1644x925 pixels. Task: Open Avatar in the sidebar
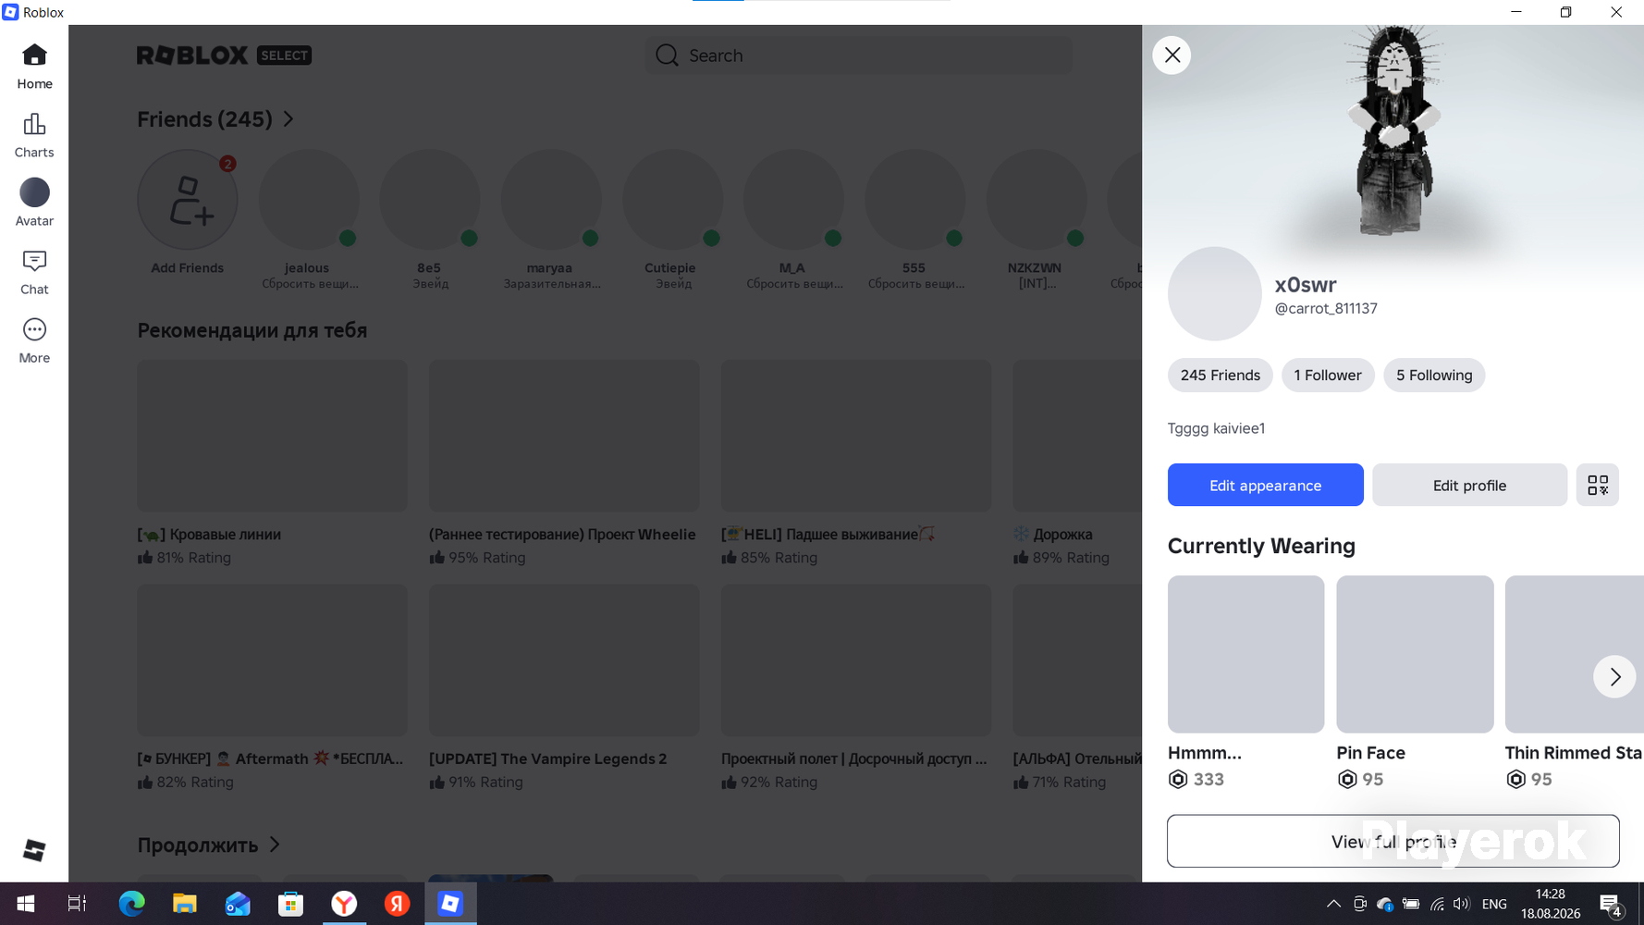34,203
